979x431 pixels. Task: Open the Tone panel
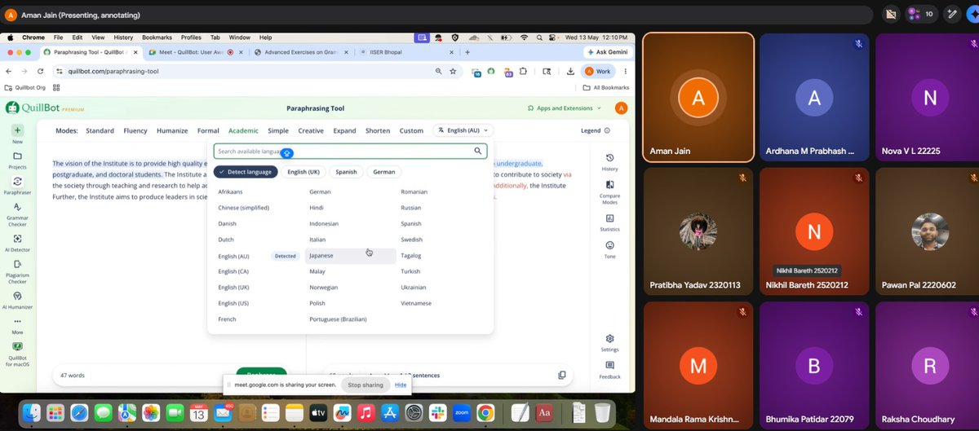point(609,249)
